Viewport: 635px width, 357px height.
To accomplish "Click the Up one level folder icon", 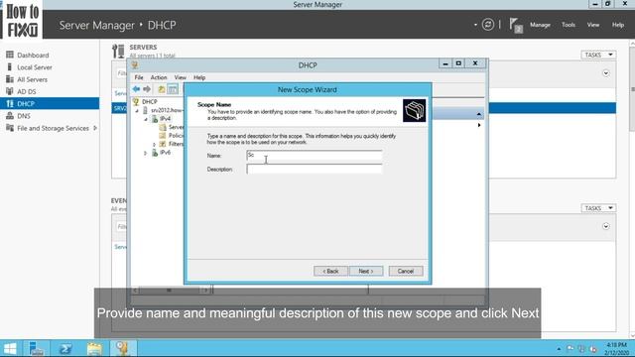I will tap(161, 89).
